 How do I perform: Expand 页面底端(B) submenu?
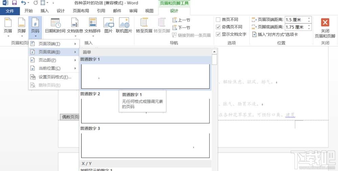point(54,52)
